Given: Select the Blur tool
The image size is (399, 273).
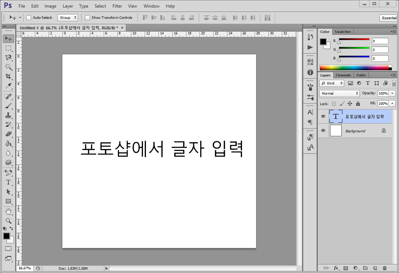Looking at the screenshot, I should (8, 153).
